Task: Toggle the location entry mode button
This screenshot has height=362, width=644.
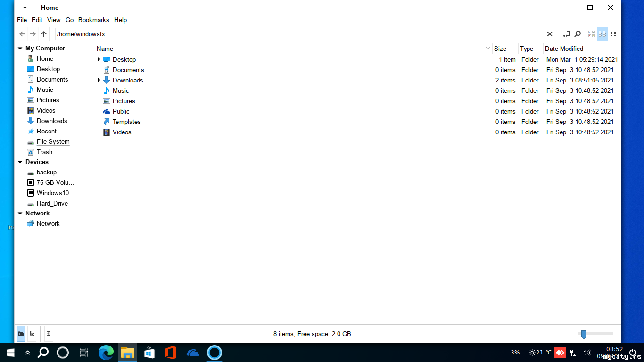Action: pos(567,34)
